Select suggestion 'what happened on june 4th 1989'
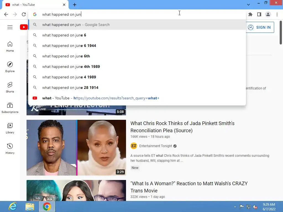 pos(137,67)
